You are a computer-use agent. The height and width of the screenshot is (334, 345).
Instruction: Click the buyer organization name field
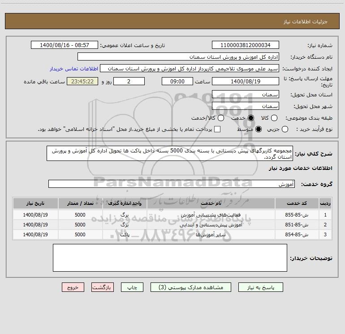178,56
